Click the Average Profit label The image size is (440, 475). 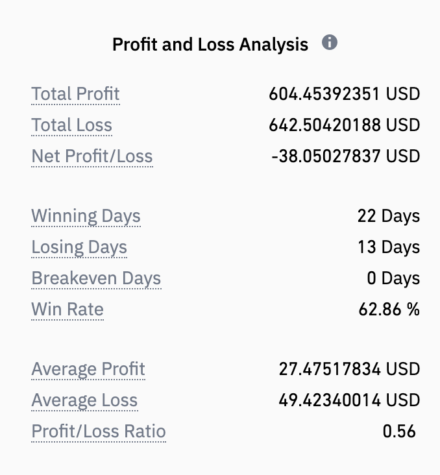pyautogui.click(x=88, y=369)
